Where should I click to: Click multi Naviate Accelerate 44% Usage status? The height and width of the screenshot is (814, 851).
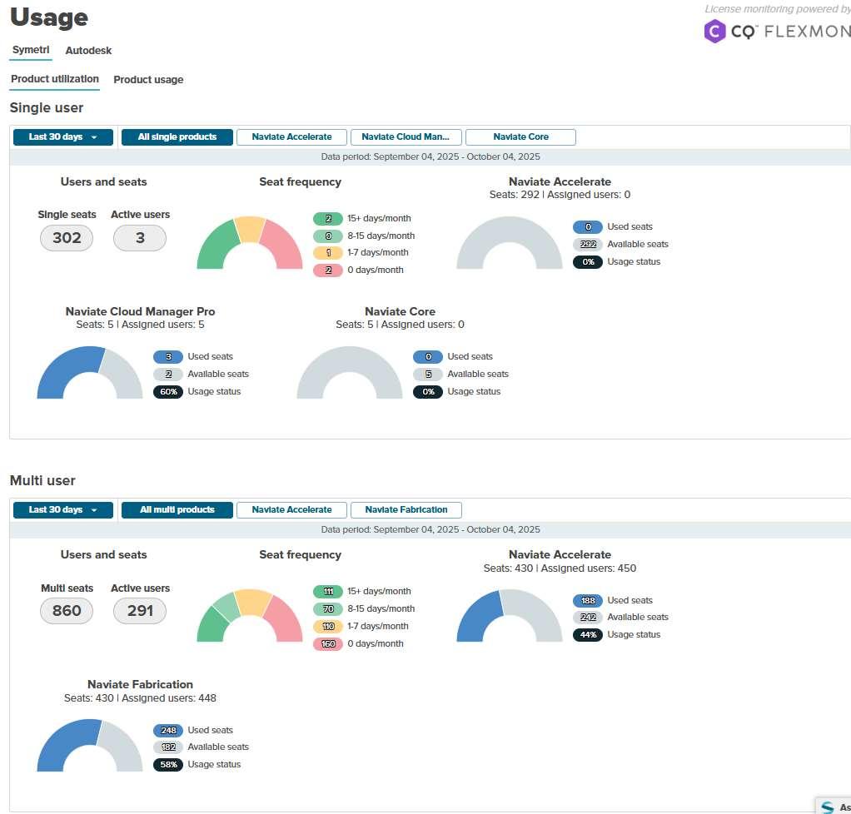(x=588, y=634)
